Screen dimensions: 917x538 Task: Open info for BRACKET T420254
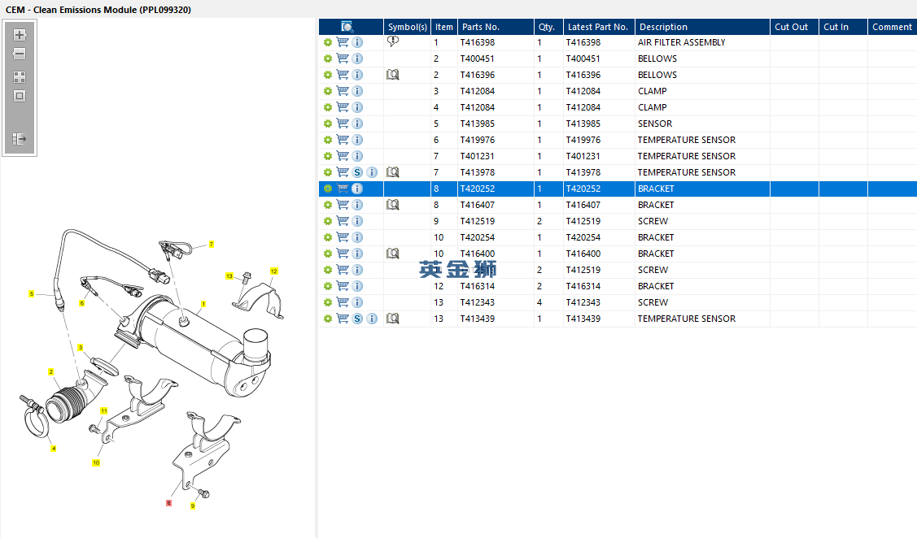click(x=357, y=237)
